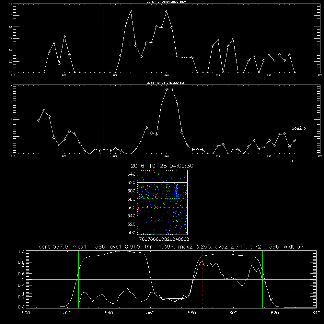Click the bottom plot x-axis label 540
This screenshot has width=324, height=324.
(x=109, y=313)
